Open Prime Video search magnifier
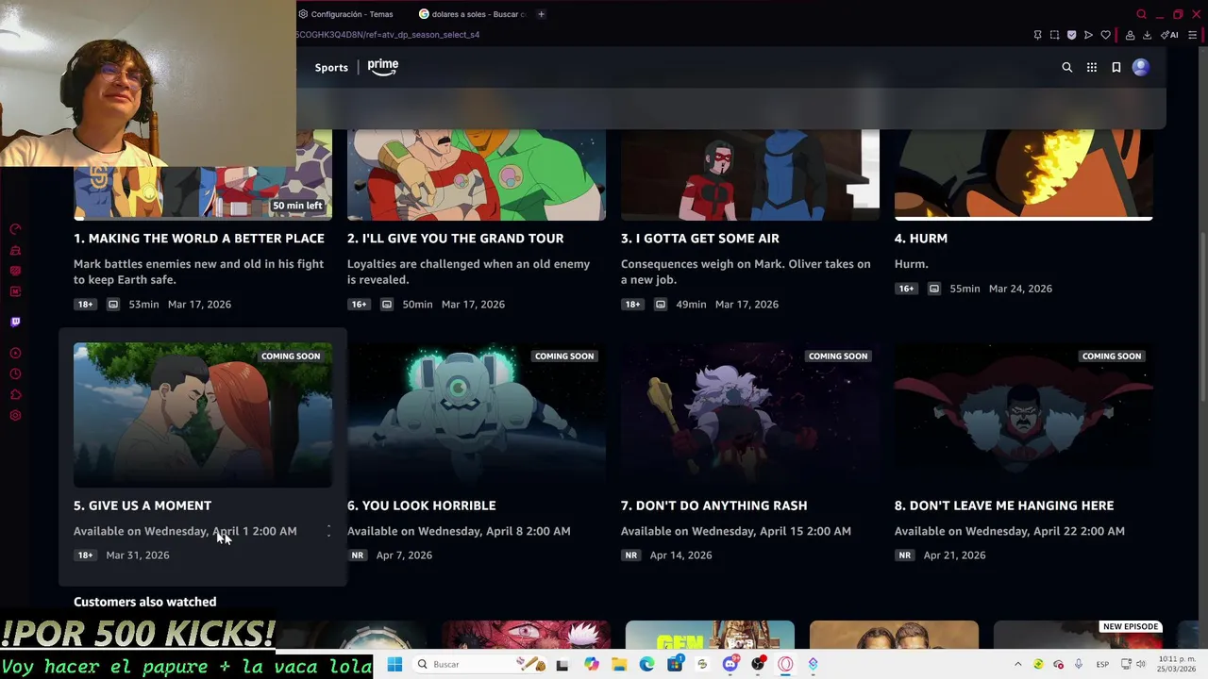 pos(1067,67)
